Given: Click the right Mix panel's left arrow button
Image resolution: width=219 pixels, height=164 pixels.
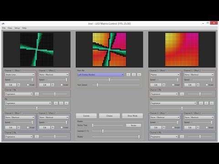Looking at the screenshot, I should [201, 103].
